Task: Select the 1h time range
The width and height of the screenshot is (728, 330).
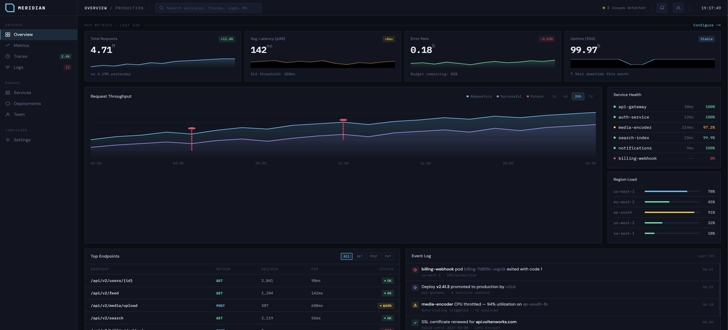Action: point(554,96)
